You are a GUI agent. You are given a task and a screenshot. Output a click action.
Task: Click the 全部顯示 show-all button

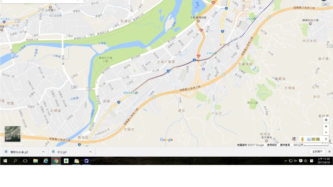pos(317,151)
